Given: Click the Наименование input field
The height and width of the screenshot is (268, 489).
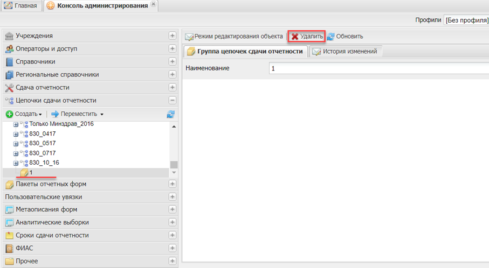Looking at the screenshot, I should (x=377, y=68).
